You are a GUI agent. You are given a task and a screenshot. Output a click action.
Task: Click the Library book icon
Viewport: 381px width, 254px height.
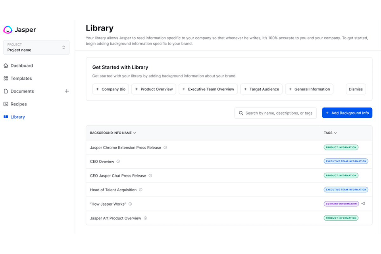6,117
